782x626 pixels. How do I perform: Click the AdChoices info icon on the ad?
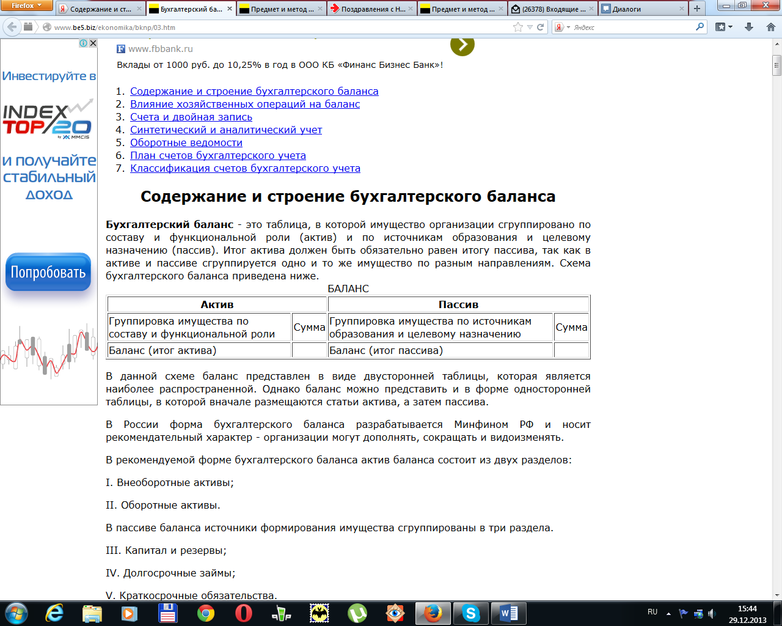[84, 43]
